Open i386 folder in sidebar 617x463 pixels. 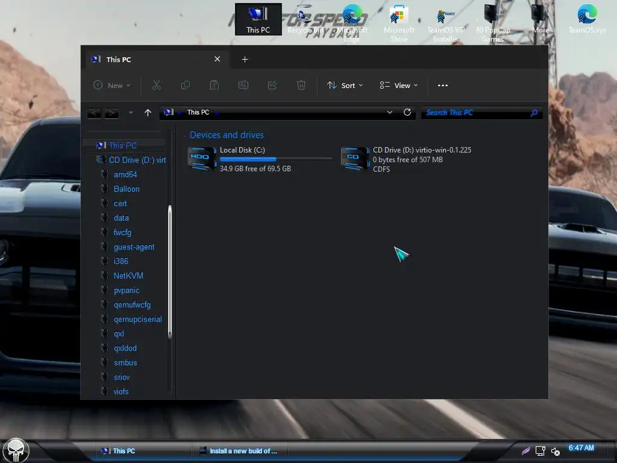point(121,262)
